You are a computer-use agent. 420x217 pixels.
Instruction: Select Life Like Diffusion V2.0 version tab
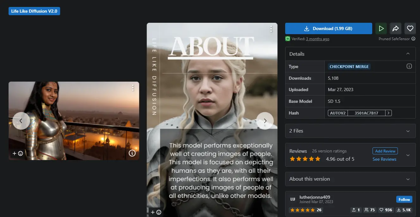coord(34,11)
